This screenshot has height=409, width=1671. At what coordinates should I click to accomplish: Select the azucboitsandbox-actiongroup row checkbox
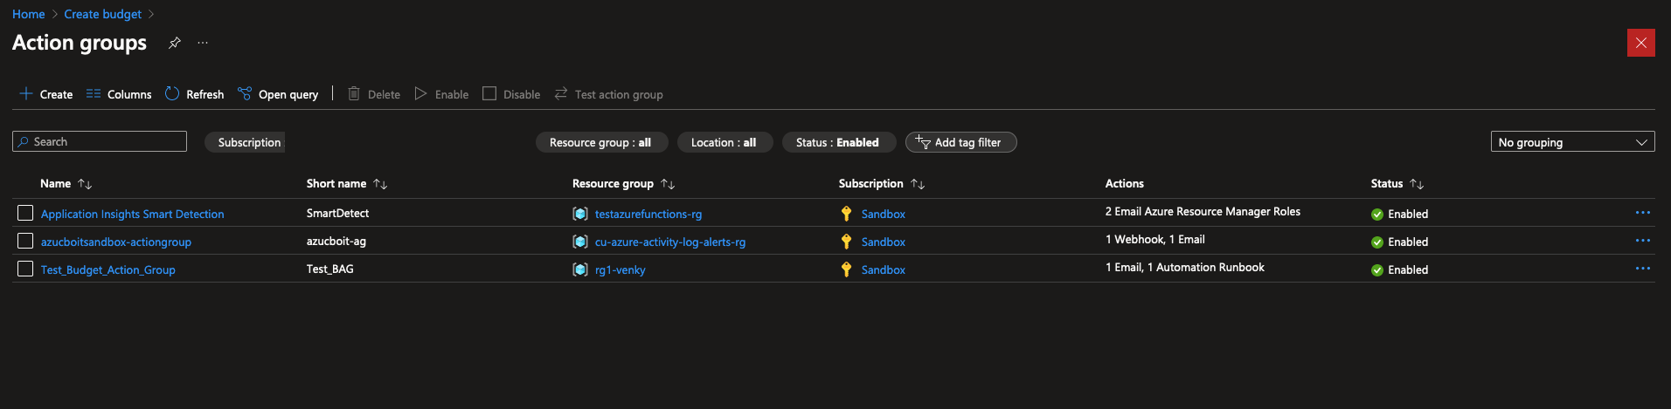[25, 241]
